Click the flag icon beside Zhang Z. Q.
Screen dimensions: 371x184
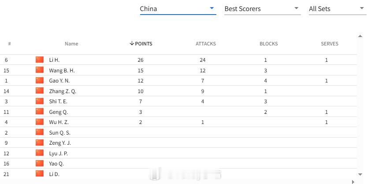point(40,91)
